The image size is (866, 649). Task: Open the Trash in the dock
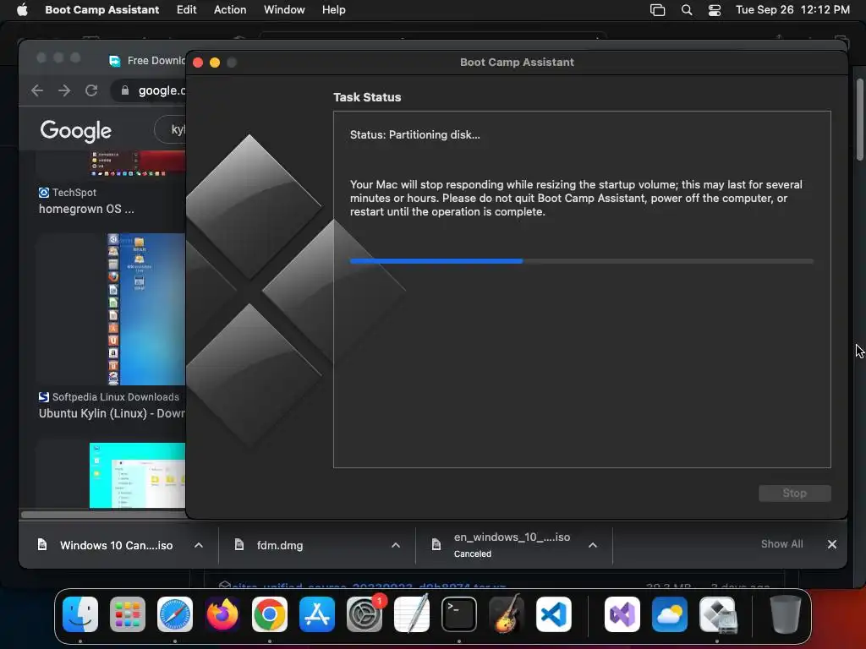coord(786,614)
